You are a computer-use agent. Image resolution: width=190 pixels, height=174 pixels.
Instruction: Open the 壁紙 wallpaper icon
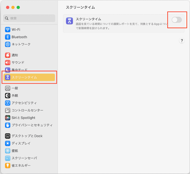(8, 151)
